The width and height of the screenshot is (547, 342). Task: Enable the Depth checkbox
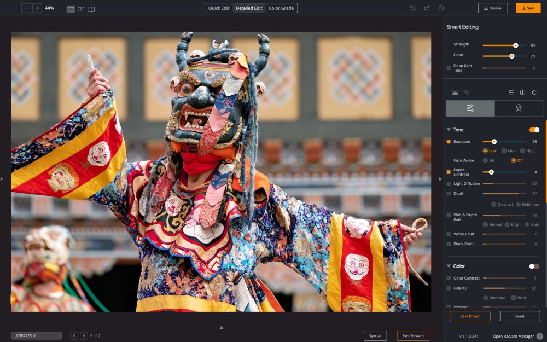(x=449, y=193)
